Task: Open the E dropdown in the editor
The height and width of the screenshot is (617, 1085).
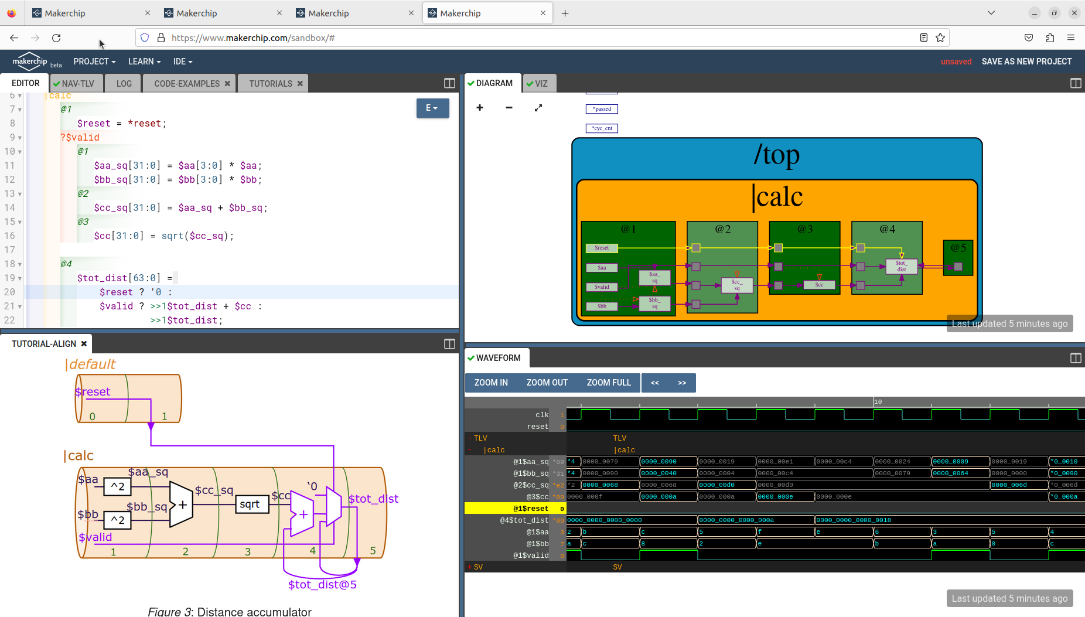Action: click(432, 108)
